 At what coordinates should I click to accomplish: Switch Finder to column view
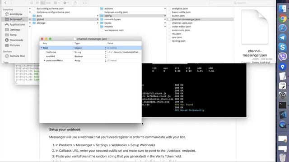(43, 3)
